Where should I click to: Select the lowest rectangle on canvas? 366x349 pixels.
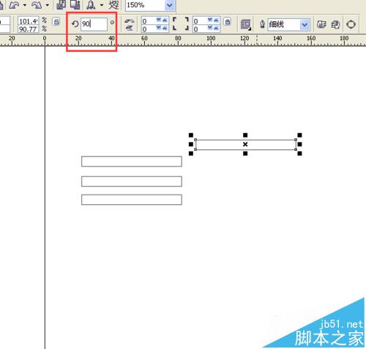click(x=132, y=200)
